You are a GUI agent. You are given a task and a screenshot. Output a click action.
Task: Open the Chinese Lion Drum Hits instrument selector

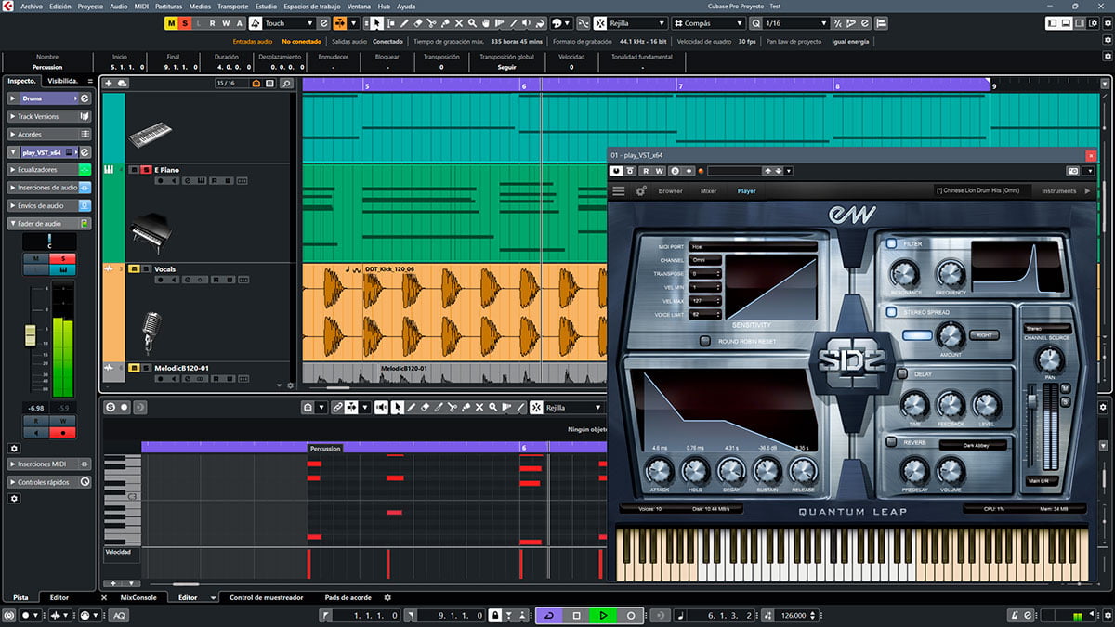(x=981, y=190)
